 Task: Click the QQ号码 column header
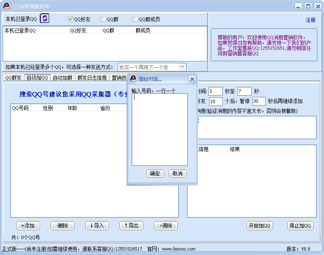click(x=26, y=108)
